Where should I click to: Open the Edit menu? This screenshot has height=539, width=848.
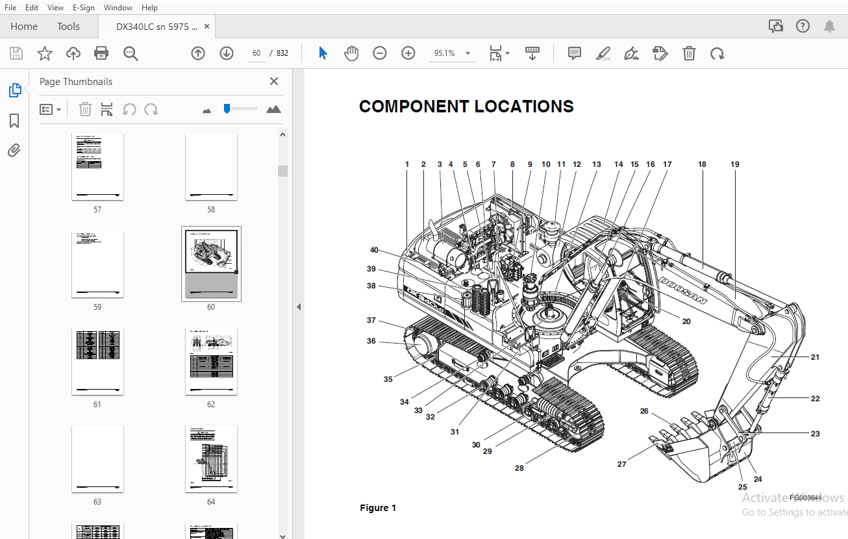pyautogui.click(x=32, y=7)
